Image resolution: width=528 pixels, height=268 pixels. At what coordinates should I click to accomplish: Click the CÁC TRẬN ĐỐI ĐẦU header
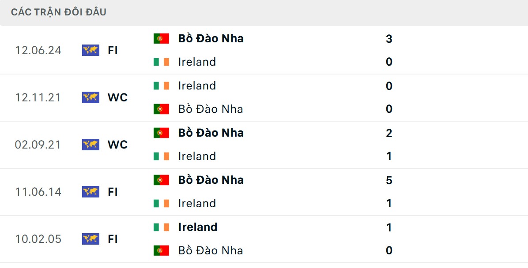[59, 12]
